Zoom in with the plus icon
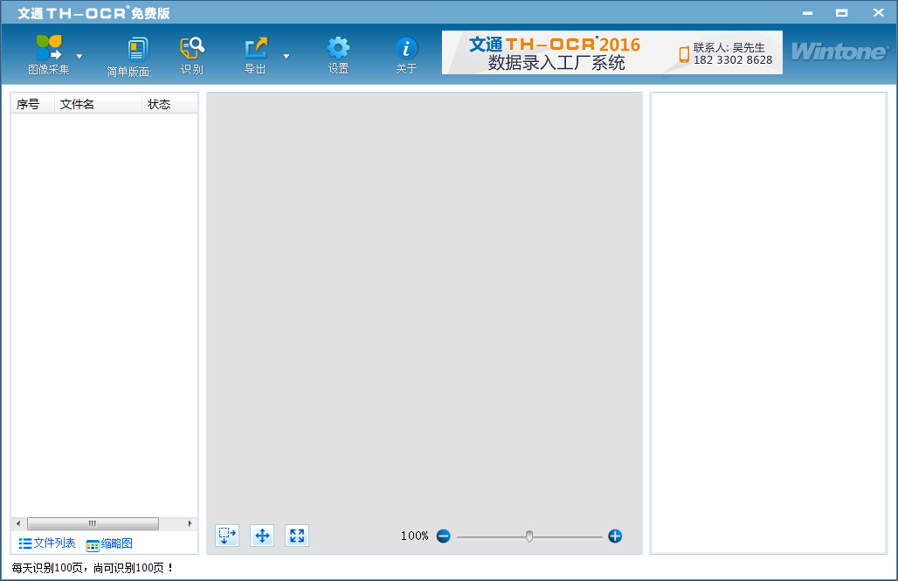This screenshot has width=898, height=581. tap(615, 536)
